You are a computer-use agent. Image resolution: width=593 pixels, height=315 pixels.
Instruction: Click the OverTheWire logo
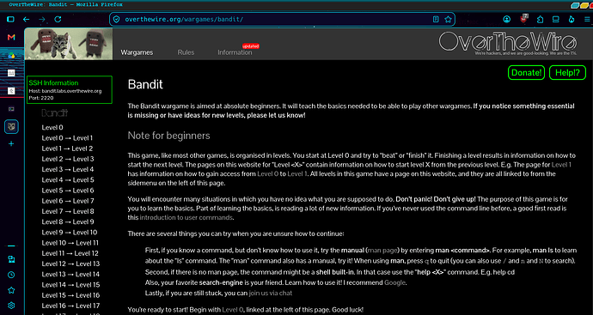tap(508, 43)
